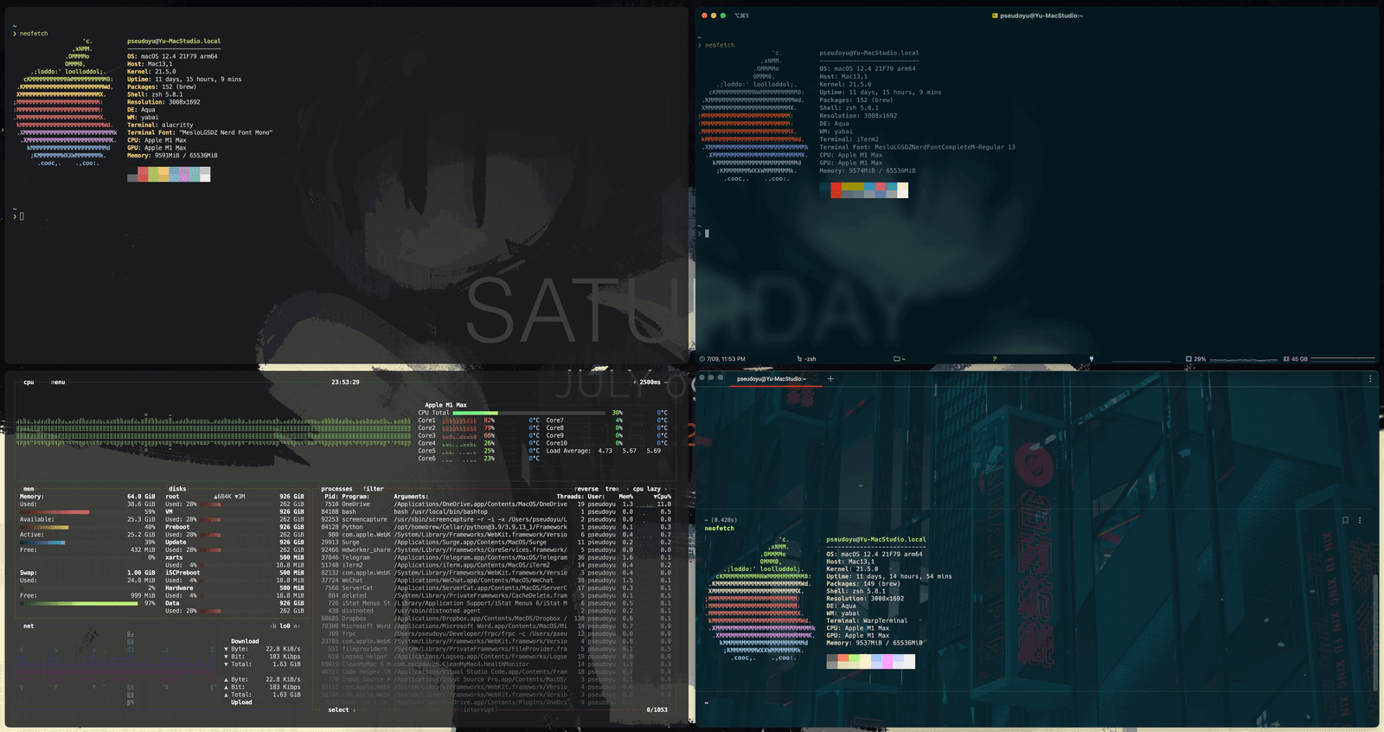Screen dimensions: 1384x732
Task: Click the -zsh job indicator in iTerm
Action: 806,359
